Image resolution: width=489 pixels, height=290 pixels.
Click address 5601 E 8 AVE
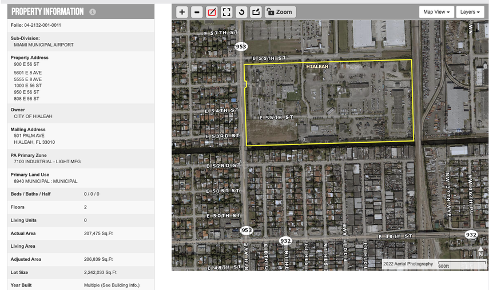click(x=28, y=73)
